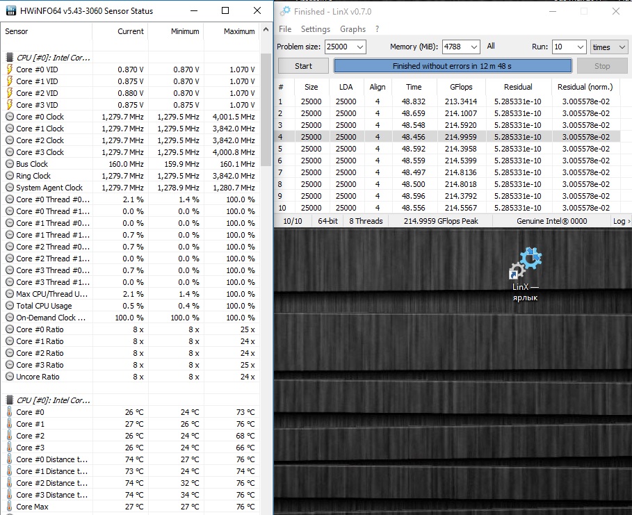Screen dimensions: 632x515
Task: Click the Maximum column header in HWiNFO
Action: [x=232, y=31]
